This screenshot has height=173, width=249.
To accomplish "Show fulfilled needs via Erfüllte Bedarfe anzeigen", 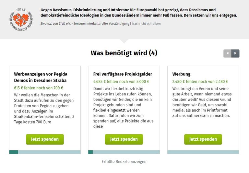I will (124, 162).
